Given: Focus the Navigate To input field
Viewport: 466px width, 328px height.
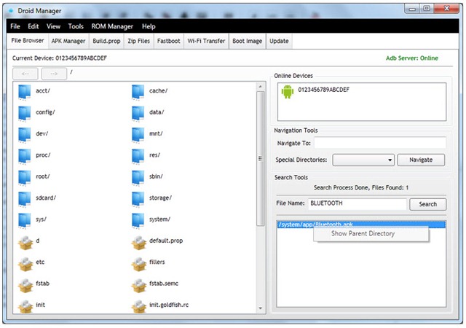Looking at the screenshot, I should tap(380, 143).
